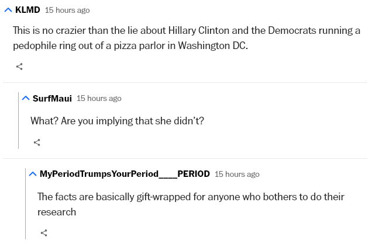Viewport: 372px width, 244px height.
Task: Click the word "research" in the last comment
Action: point(57,212)
